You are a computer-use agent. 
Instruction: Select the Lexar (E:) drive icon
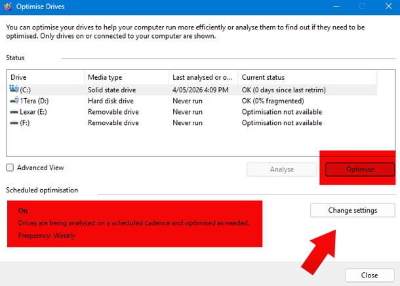click(x=14, y=112)
